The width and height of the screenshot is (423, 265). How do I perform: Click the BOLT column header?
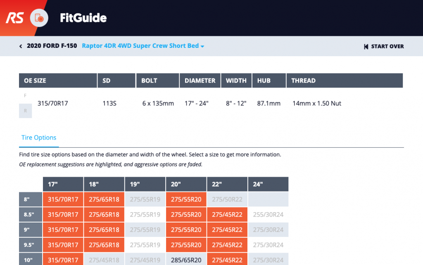click(157, 80)
